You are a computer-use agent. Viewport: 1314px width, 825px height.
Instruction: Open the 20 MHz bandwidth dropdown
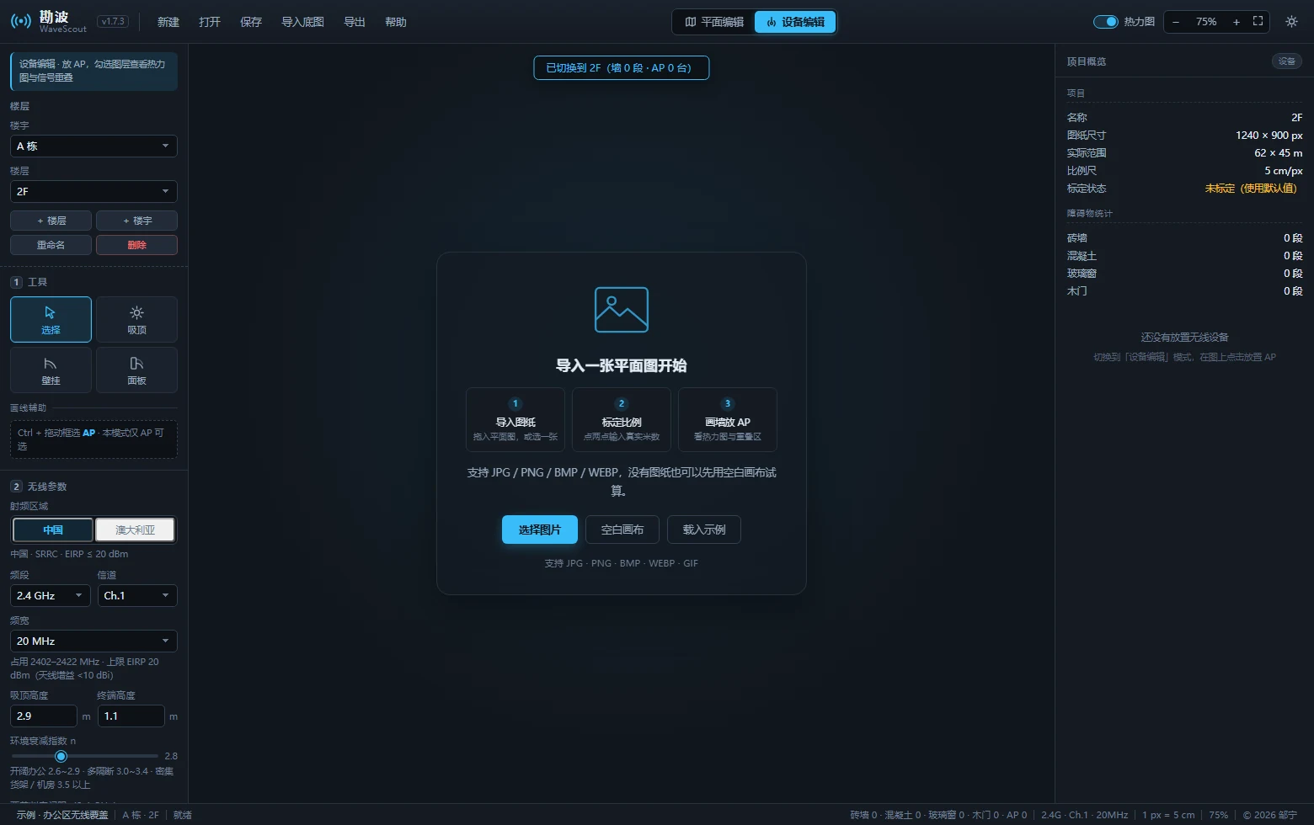click(93, 641)
